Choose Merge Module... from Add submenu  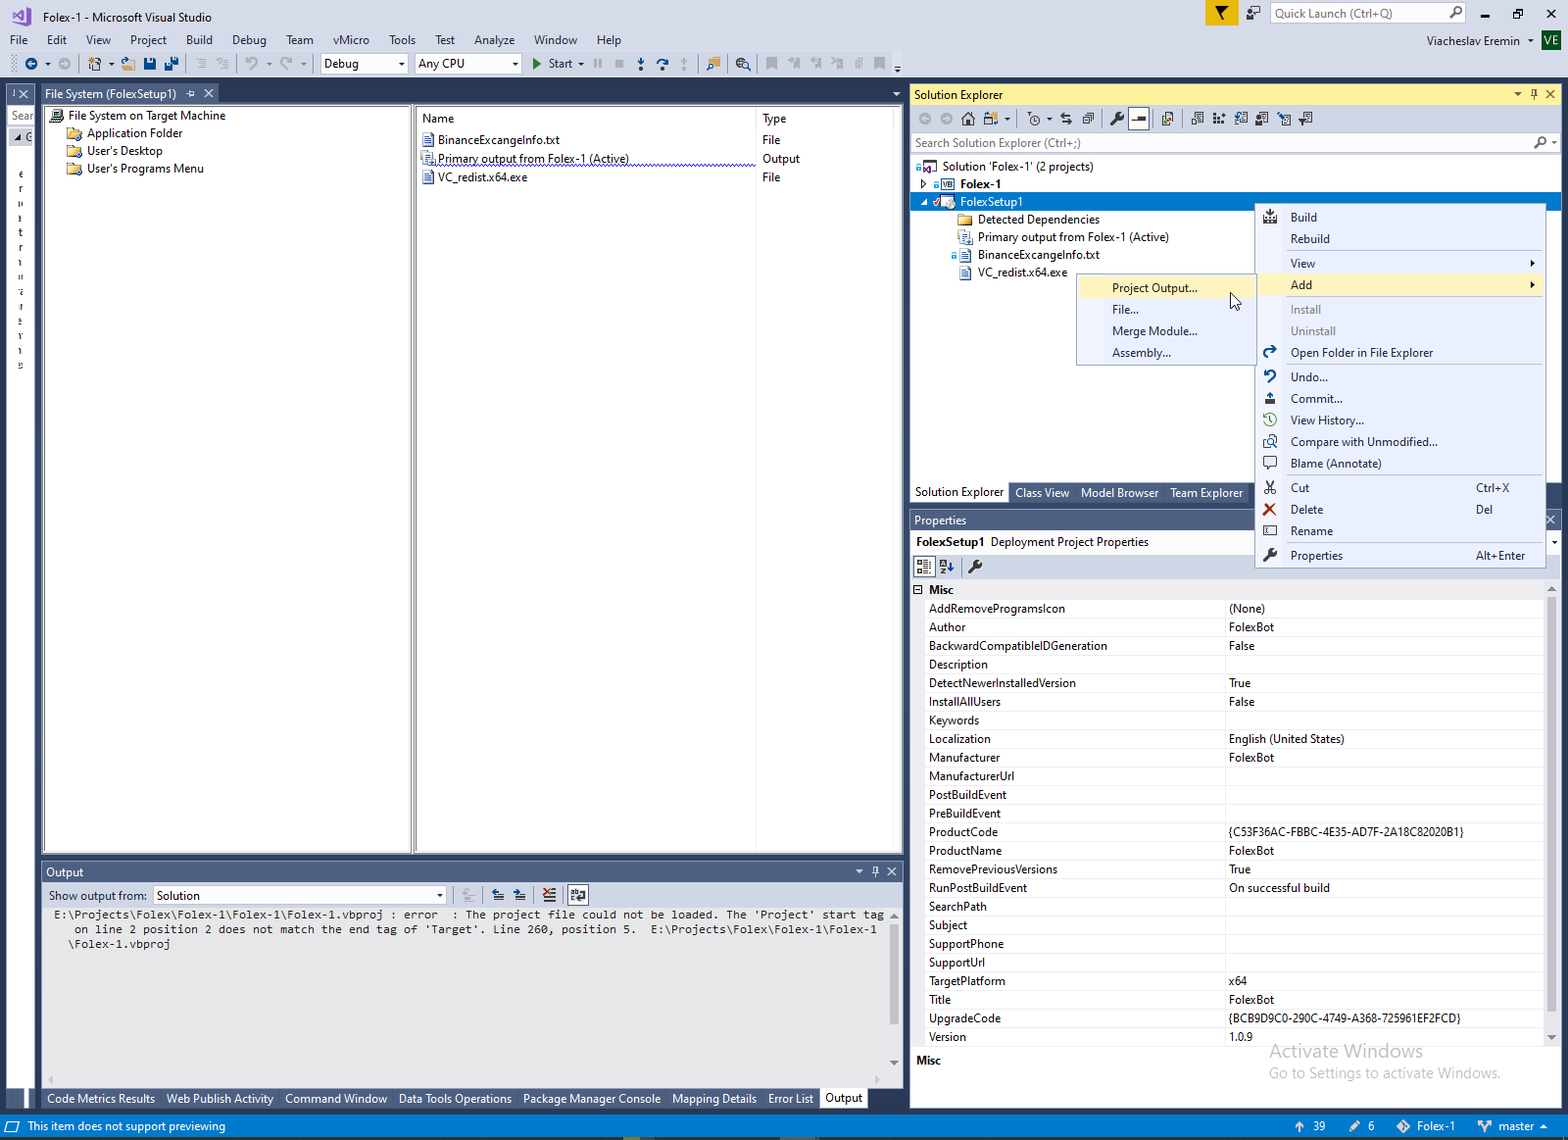tap(1166, 331)
